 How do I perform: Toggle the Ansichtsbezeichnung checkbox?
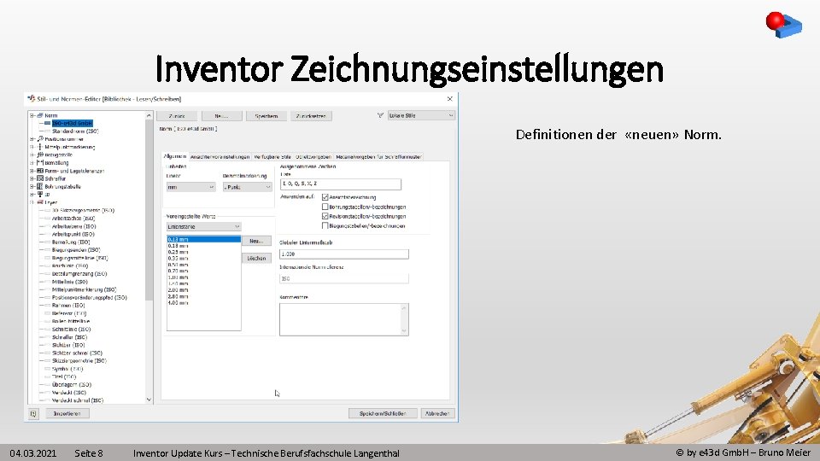(x=325, y=197)
